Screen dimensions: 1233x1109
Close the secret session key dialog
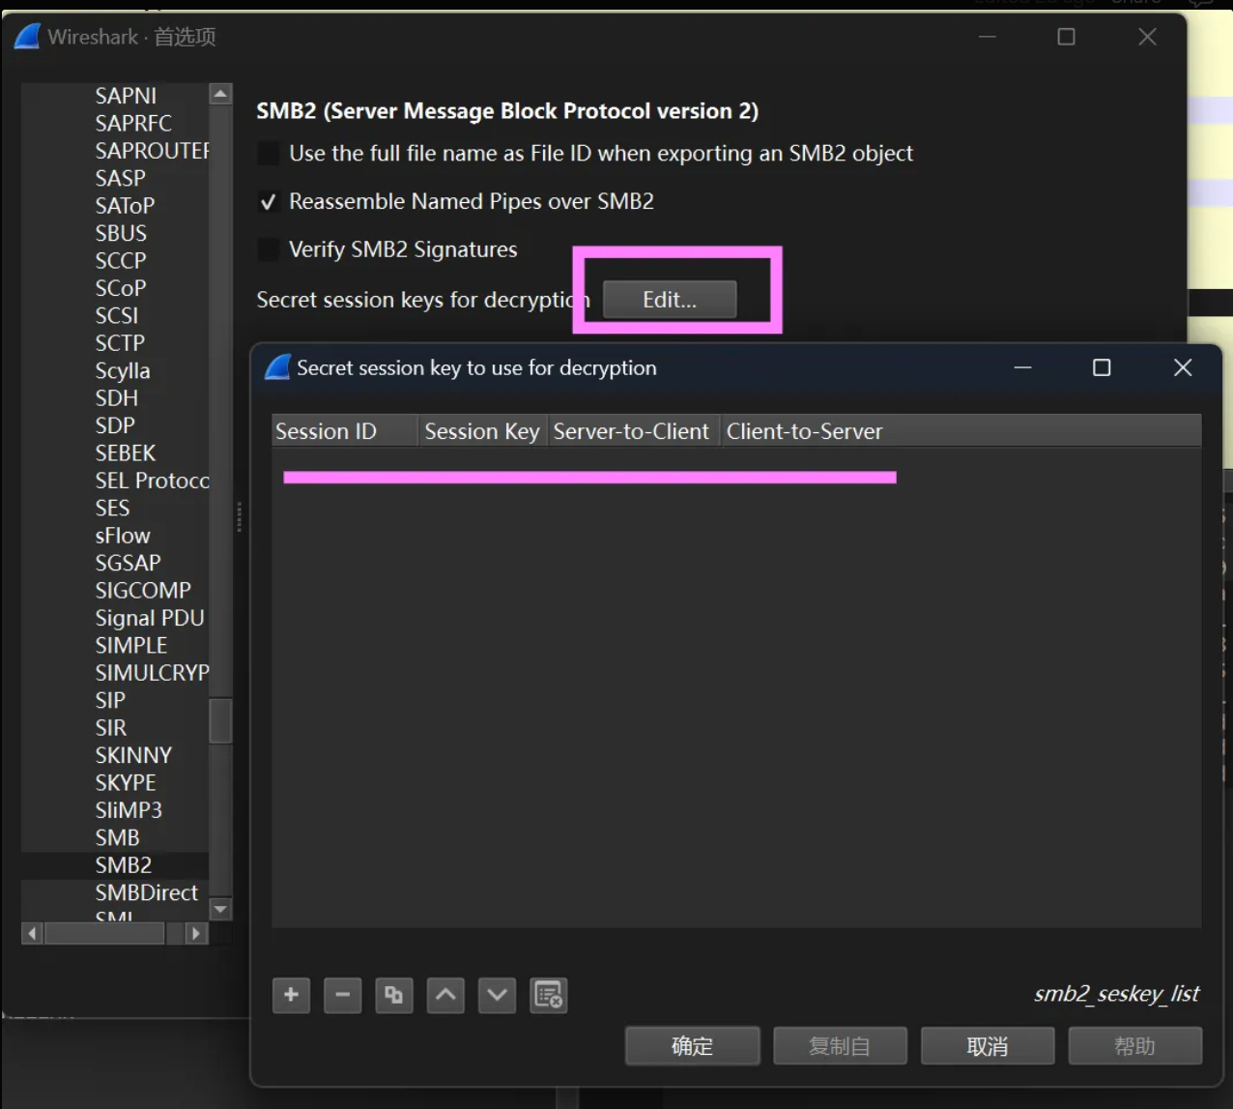pos(1183,367)
